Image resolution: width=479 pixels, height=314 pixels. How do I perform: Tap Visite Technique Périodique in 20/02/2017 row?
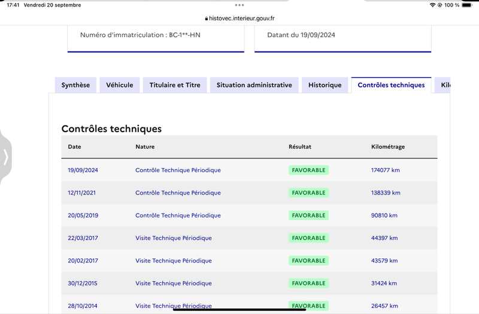pos(174,261)
